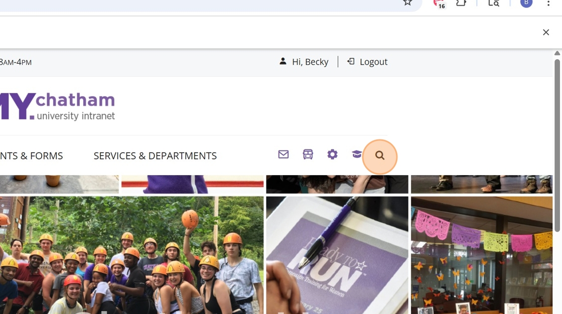Viewport: 562px width, 314px height.
Task: Open the Documents & Forms menu
Action: (x=31, y=156)
